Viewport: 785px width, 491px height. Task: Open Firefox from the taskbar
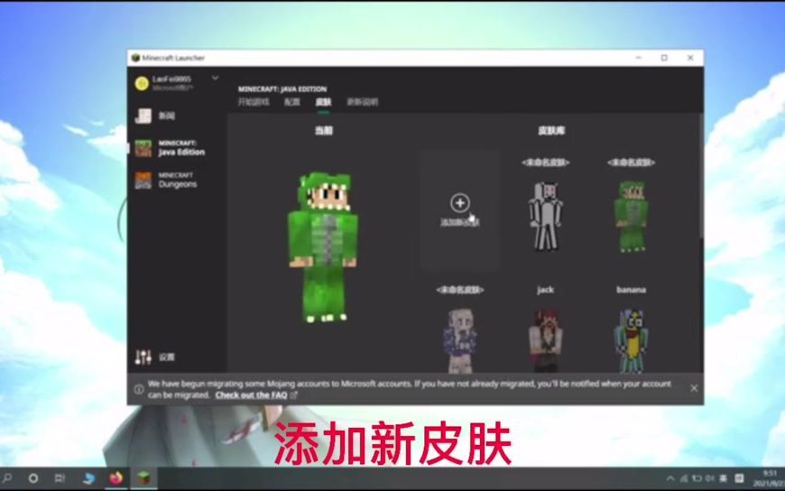click(x=116, y=478)
